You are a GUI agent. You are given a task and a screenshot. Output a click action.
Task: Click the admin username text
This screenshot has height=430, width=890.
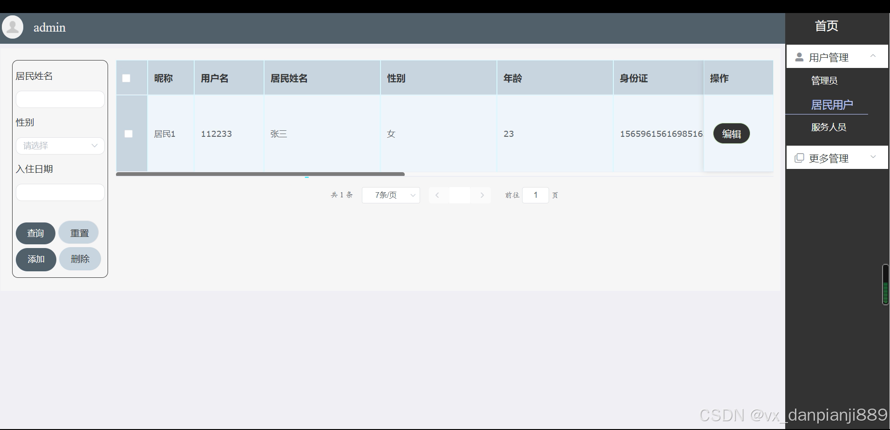pyautogui.click(x=49, y=27)
